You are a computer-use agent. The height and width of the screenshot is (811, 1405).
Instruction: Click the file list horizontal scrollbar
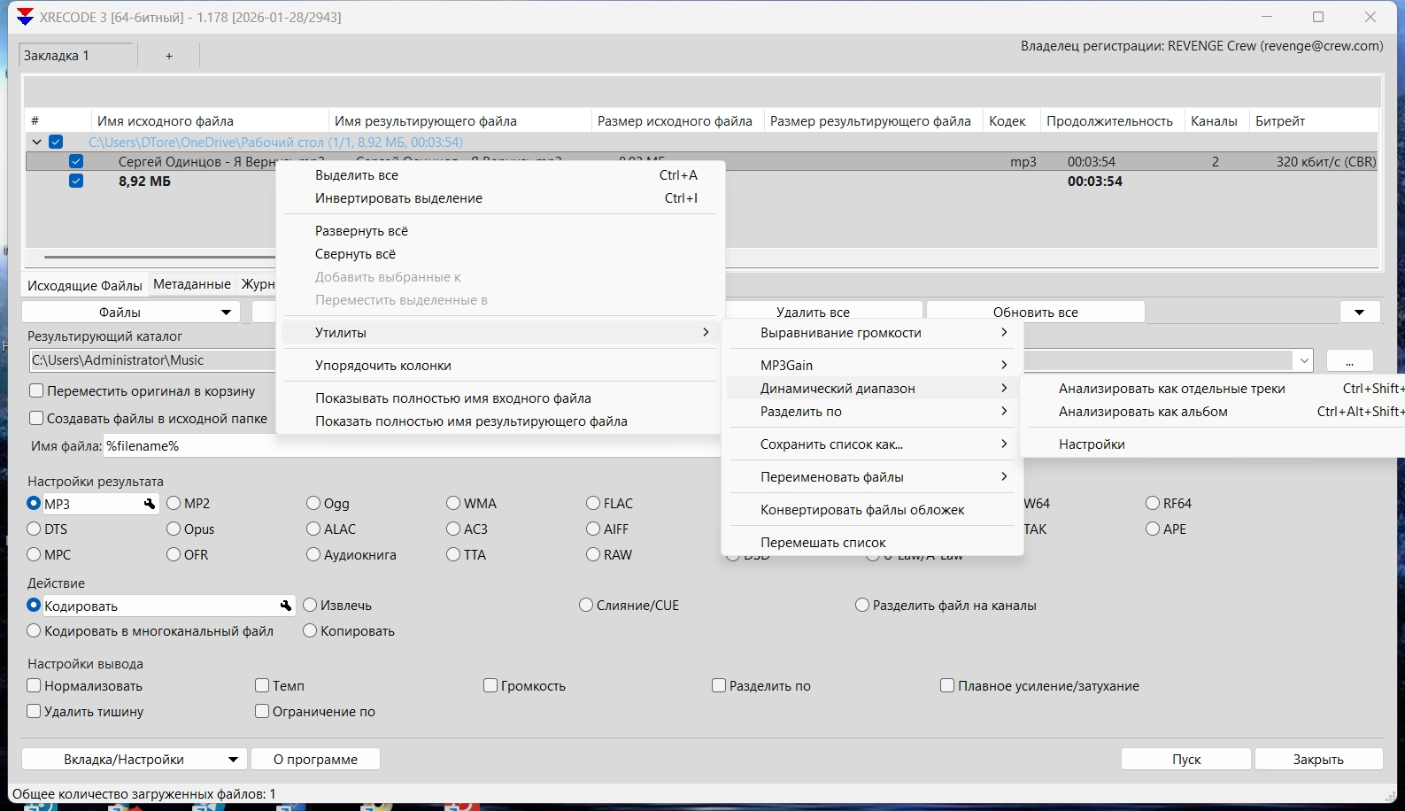tap(159, 257)
